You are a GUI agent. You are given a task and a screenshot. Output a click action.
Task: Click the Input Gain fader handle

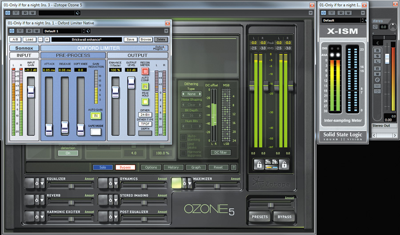(x=31, y=92)
